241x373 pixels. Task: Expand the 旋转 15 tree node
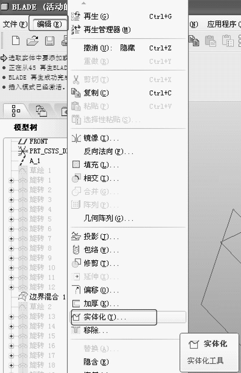pos(12,336)
